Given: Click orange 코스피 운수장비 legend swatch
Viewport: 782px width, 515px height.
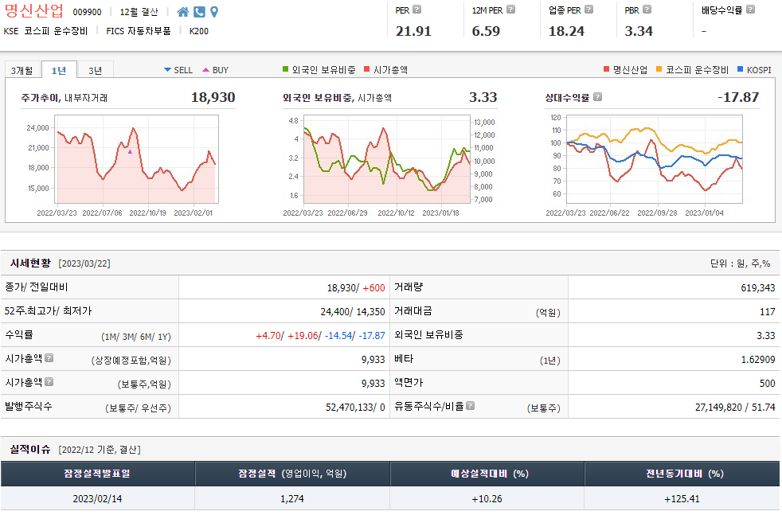Looking at the screenshot, I should [659, 68].
